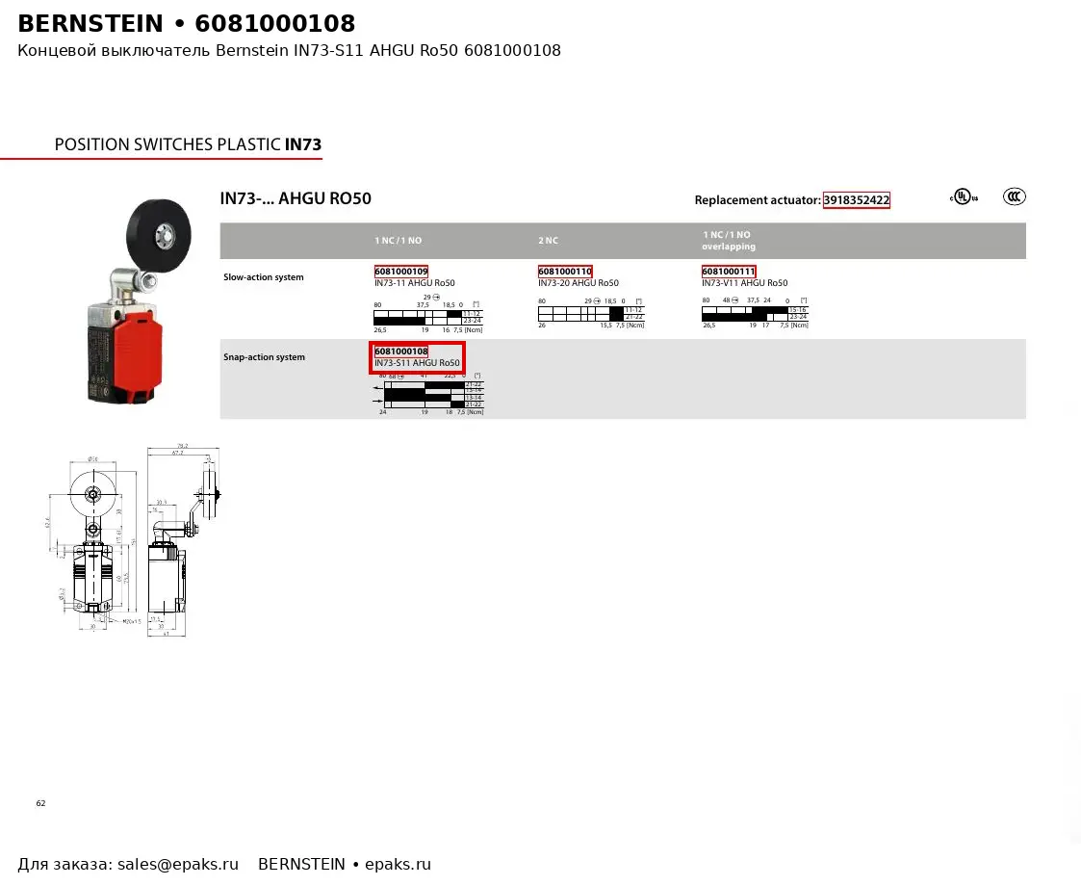Viewport: 1081px width, 886px height.
Task: Click the switching diagram for 6081000110
Action: coord(591,313)
